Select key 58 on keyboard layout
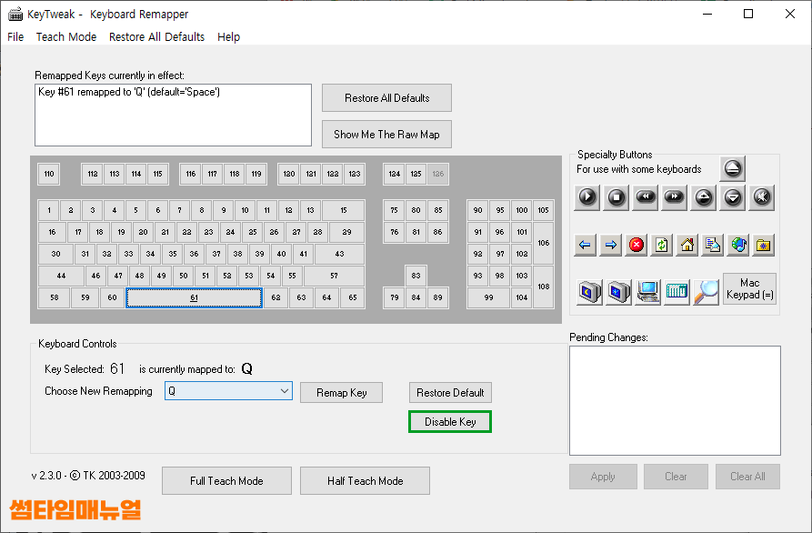Screen dimensions: 812x533 pyautogui.click(x=54, y=297)
